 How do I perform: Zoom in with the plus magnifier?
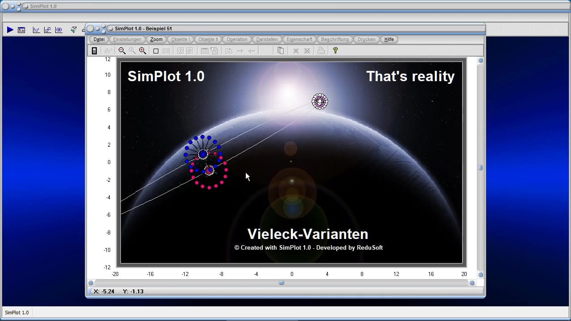tap(142, 51)
